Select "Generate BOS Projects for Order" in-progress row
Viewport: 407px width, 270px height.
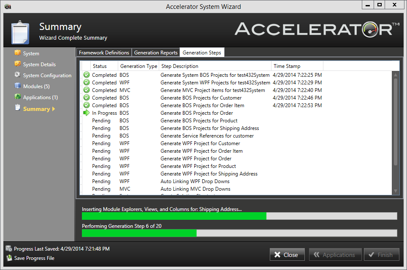[x=237, y=113]
